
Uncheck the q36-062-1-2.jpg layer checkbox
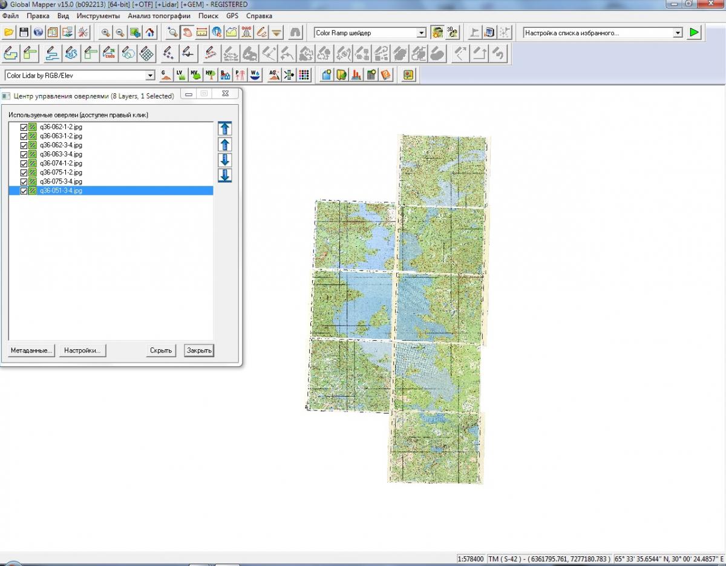(24, 127)
